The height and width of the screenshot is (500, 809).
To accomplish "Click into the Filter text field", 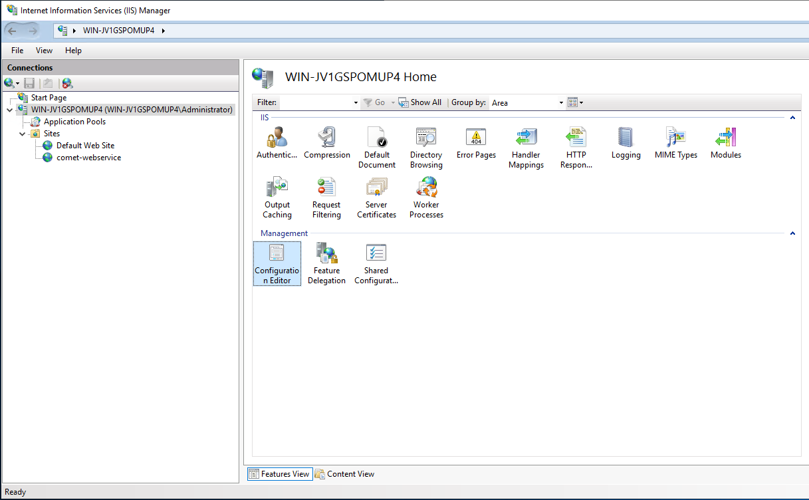I will coord(316,103).
